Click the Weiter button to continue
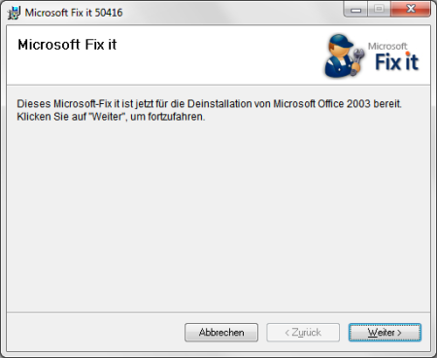Screen dimensions: 437x358 pyautogui.click(x=385, y=333)
